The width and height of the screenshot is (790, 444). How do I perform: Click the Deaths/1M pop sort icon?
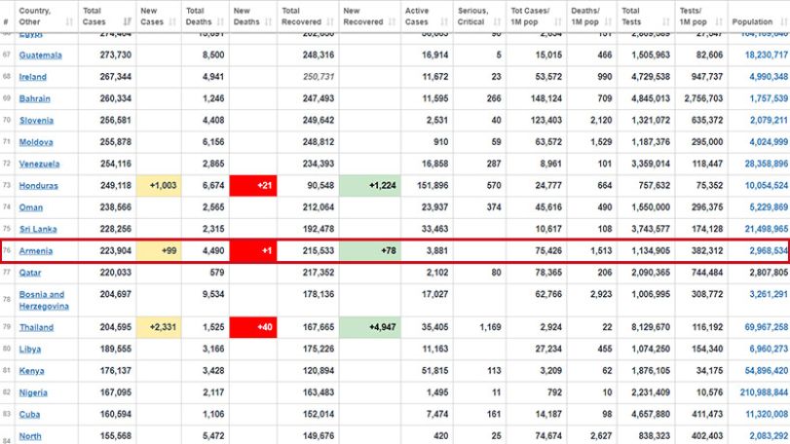(x=609, y=21)
